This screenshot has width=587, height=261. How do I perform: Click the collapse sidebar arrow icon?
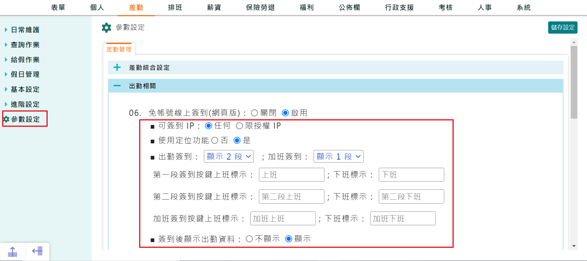[x=37, y=251]
